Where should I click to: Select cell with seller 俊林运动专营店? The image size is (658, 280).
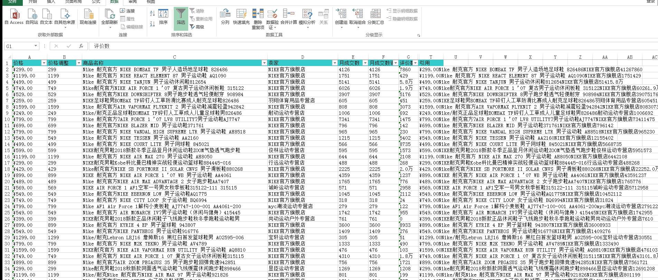pyautogui.click(x=303, y=150)
